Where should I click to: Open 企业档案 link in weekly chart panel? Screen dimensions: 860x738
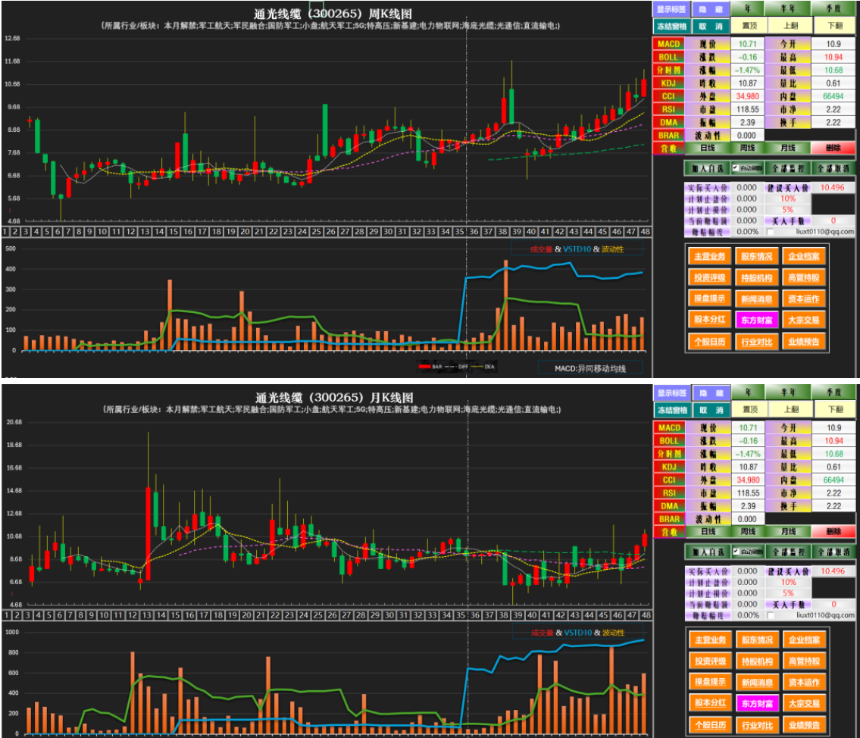803,256
